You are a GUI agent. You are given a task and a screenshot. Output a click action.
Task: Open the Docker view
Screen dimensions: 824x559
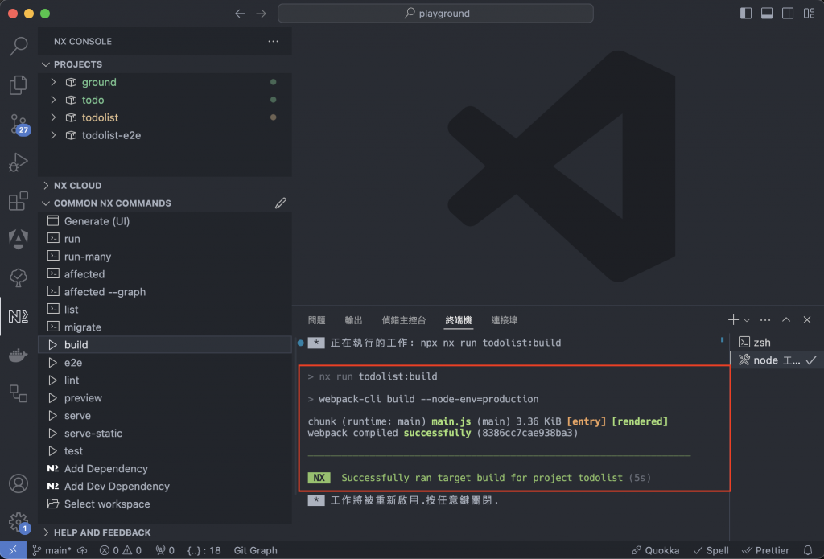click(x=19, y=356)
